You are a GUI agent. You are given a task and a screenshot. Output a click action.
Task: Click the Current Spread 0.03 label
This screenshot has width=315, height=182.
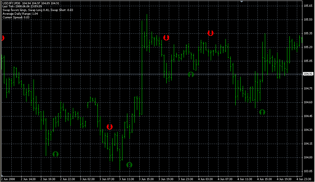tap(16, 17)
